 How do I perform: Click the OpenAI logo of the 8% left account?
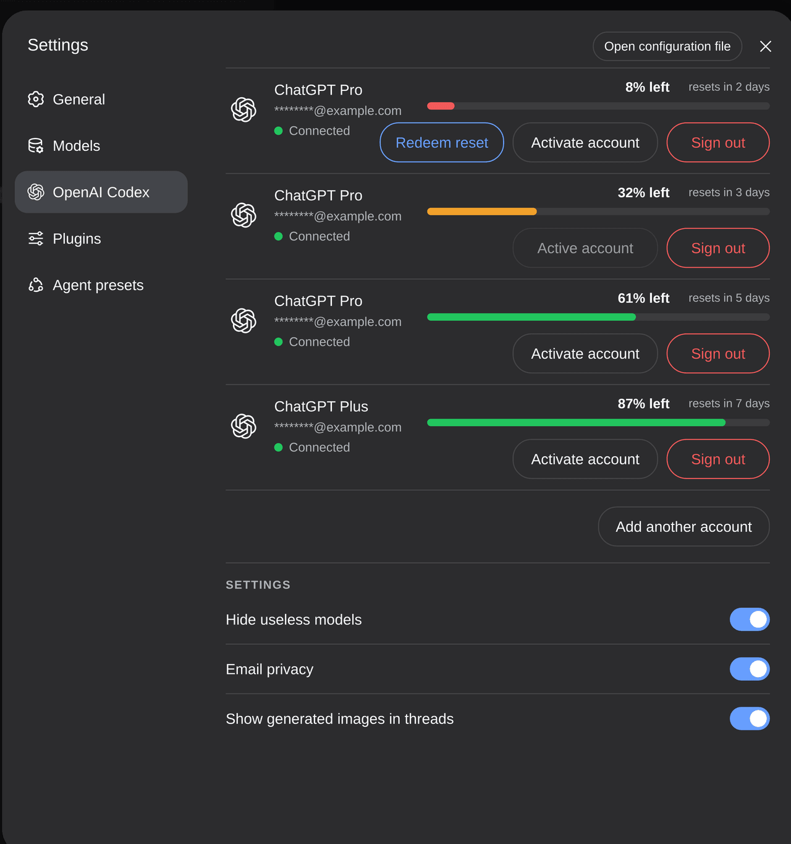pyautogui.click(x=243, y=109)
